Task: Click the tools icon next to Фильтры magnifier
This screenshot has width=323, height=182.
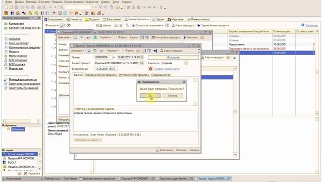Action: (69, 25)
